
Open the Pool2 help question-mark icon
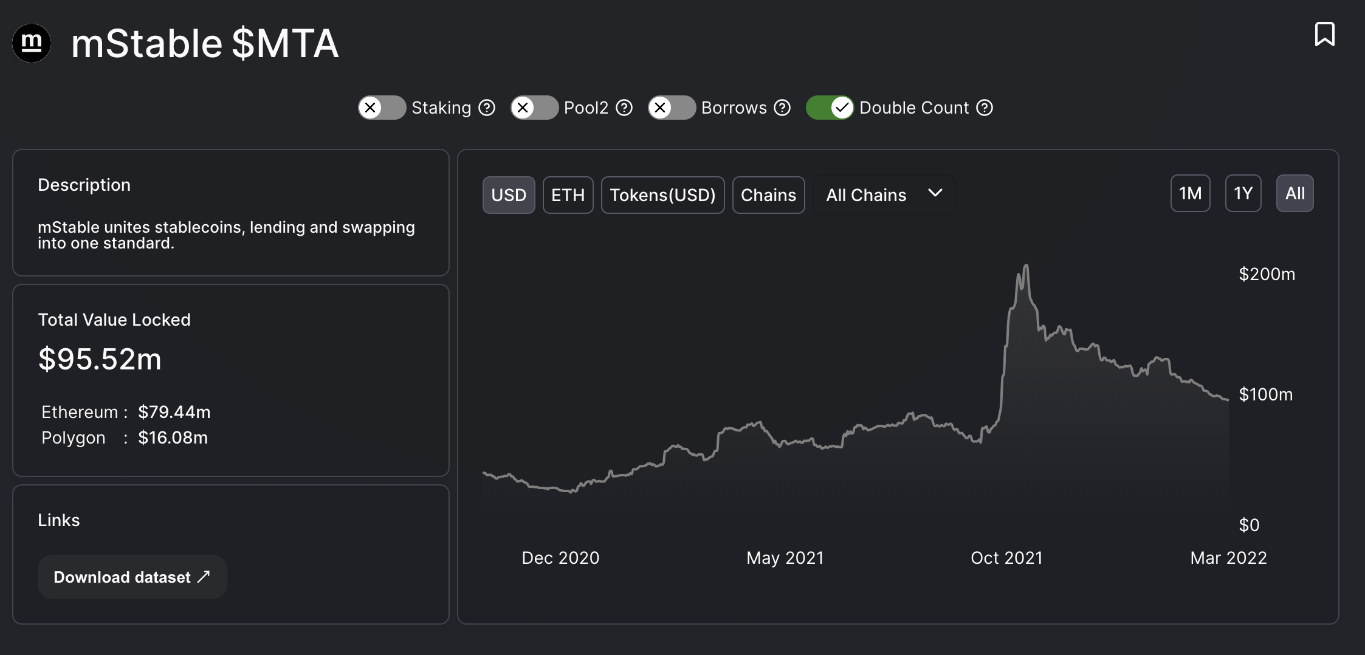624,108
